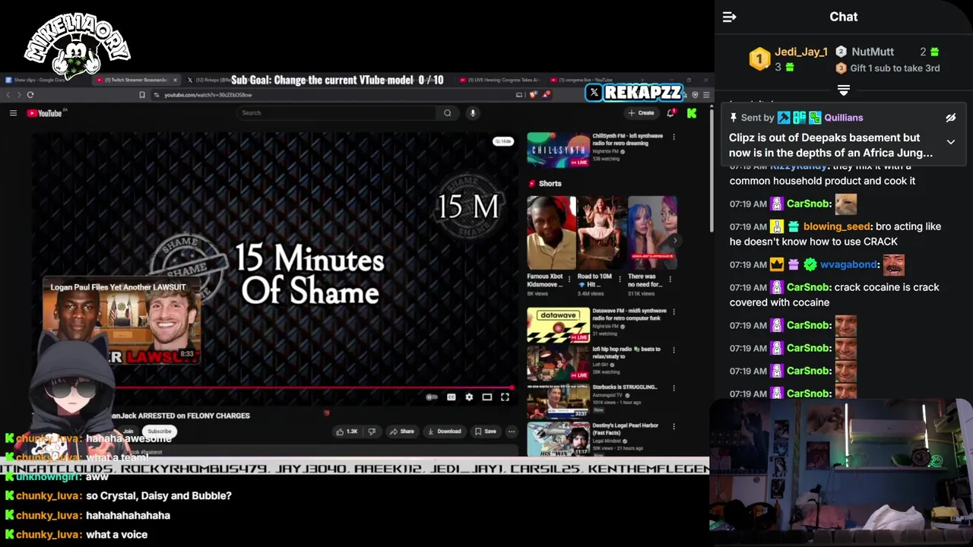Go back in the browser toolbar

point(8,95)
